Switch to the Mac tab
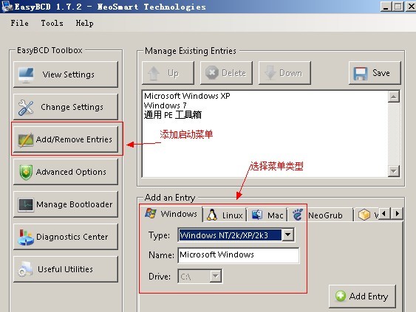The image size is (416, 312). click(267, 215)
